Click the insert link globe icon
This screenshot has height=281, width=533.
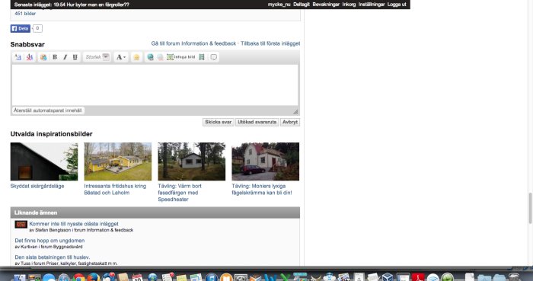pos(150,57)
